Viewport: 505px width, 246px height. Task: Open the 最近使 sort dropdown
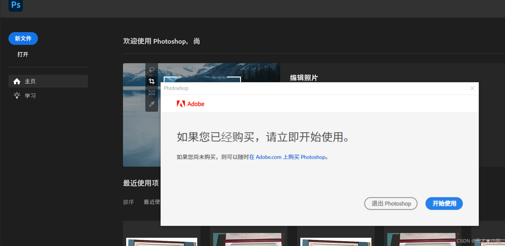[x=152, y=202]
